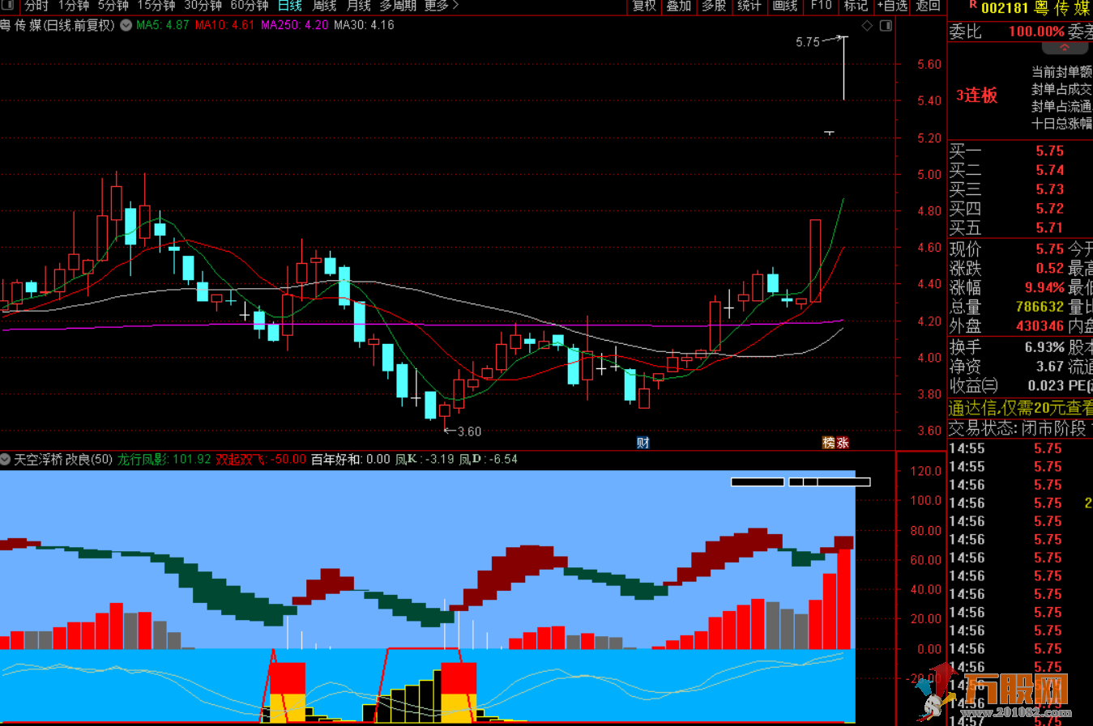Click the 涨幅 9.94% value
The image size is (1093, 726).
(x=1044, y=287)
